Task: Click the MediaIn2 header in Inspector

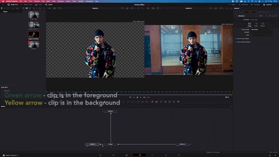Action: (x=242, y=16)
